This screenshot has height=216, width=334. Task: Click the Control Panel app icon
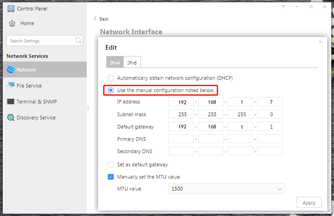click(11, 9)
